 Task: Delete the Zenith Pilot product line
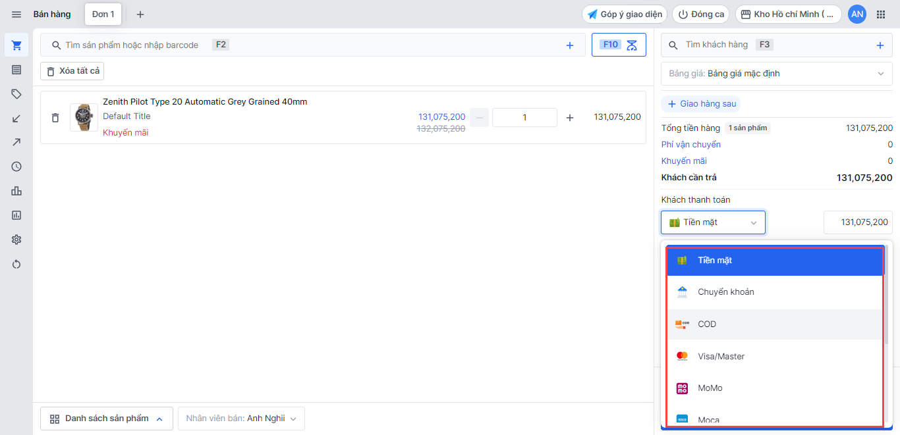click(55, 118)
